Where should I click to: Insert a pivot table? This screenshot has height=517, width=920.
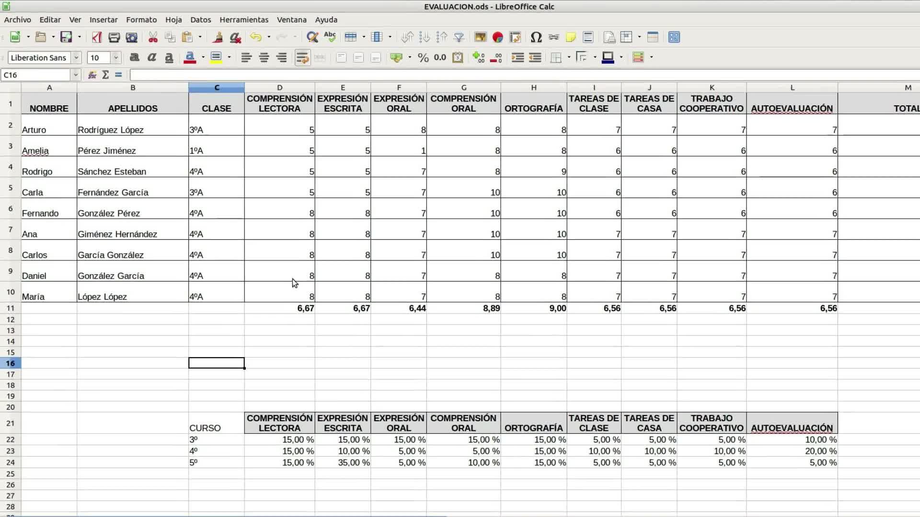click(515, 37)
